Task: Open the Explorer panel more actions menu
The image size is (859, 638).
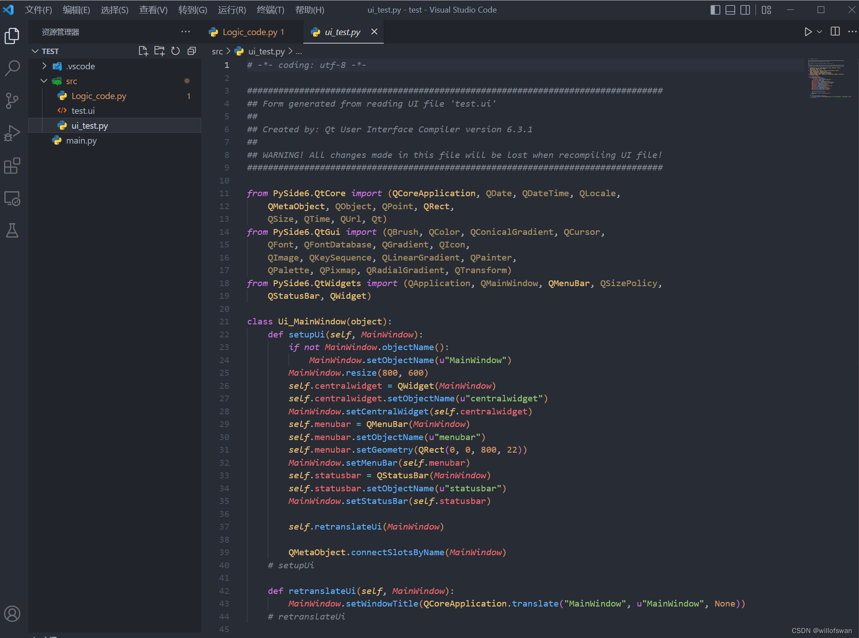Action: (x=185, y=32)
